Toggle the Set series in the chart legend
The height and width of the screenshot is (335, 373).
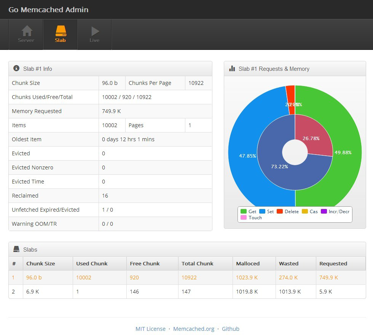tap(268, 211)
